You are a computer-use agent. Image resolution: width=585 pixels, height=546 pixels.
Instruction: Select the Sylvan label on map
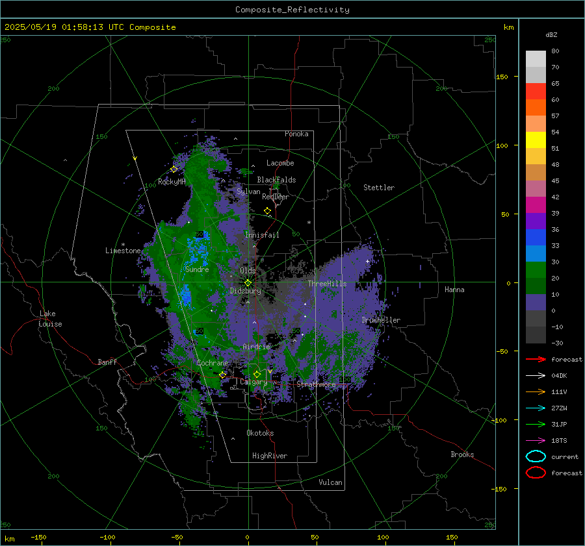(248, 192)
